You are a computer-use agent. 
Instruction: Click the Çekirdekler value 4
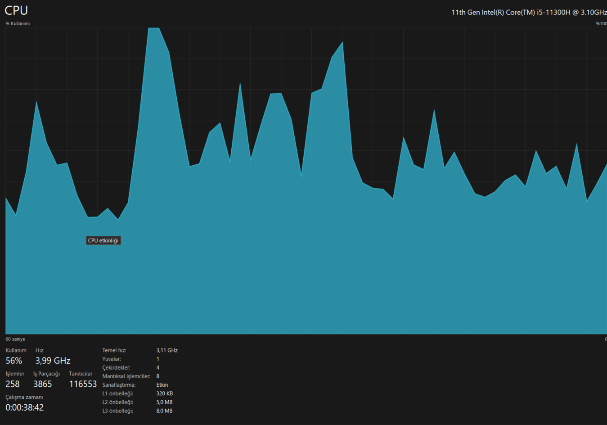pos(158,367)
